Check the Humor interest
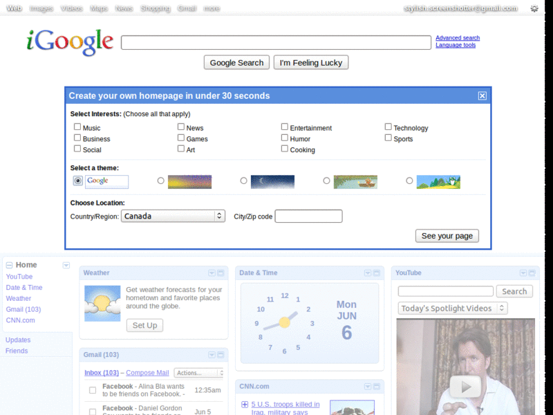The height and width of the screenshot is (415, 553). pos(285,138)
